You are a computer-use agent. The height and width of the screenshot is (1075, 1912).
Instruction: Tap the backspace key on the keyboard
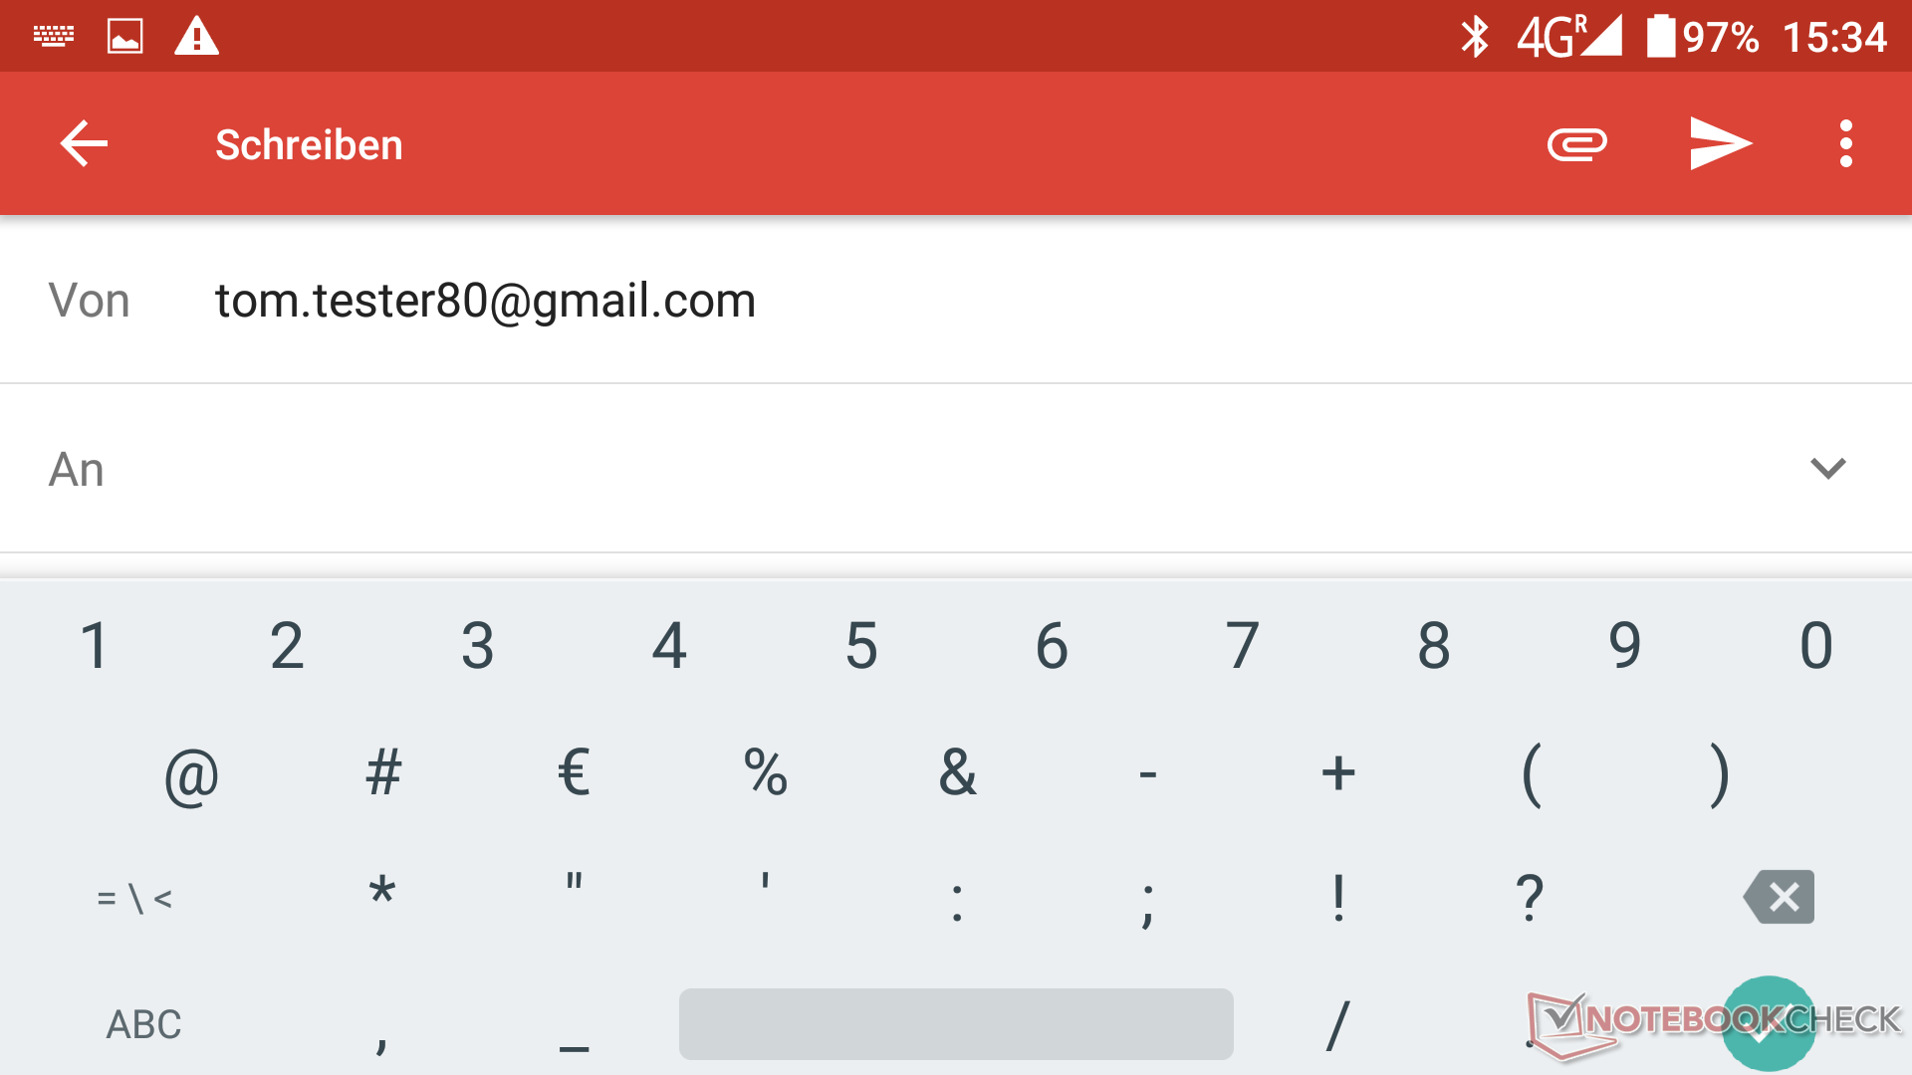[1780, 897]
